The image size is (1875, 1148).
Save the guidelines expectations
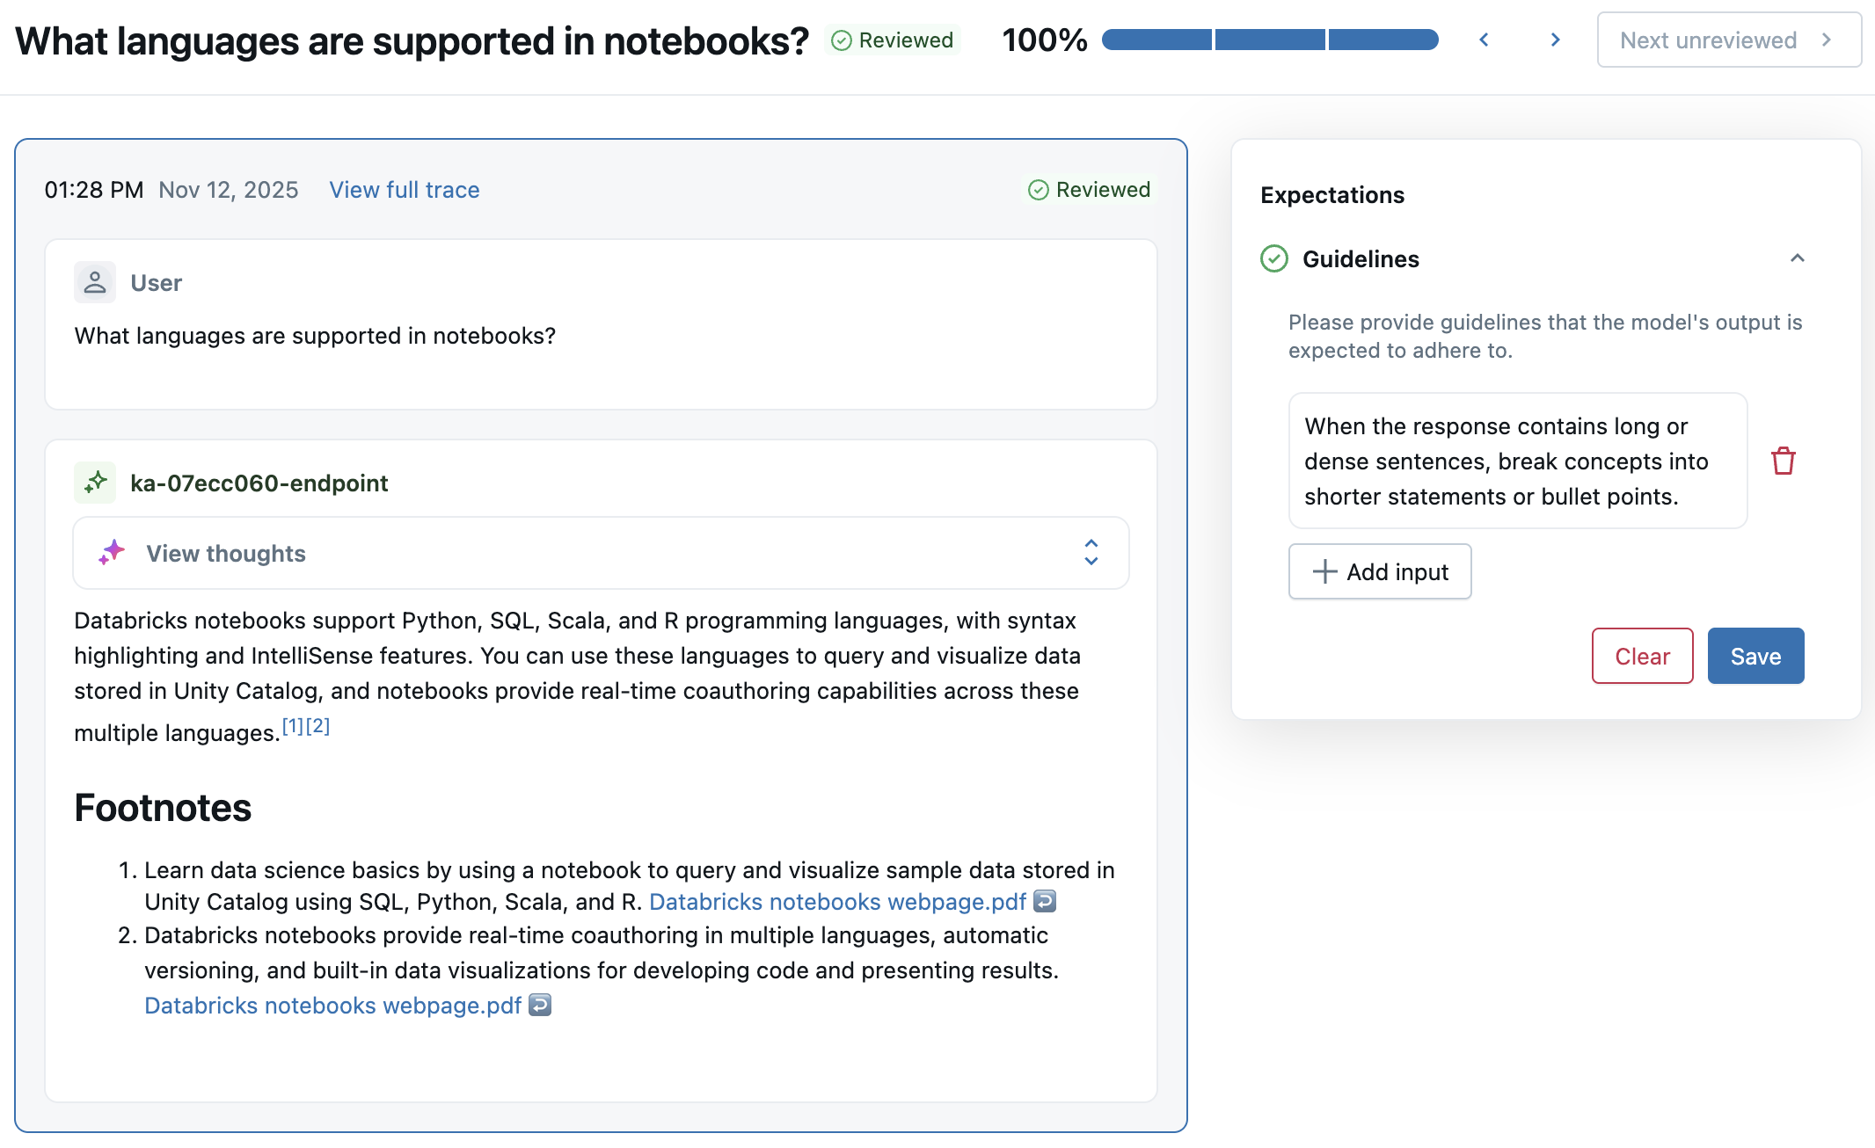(1755, 656)
